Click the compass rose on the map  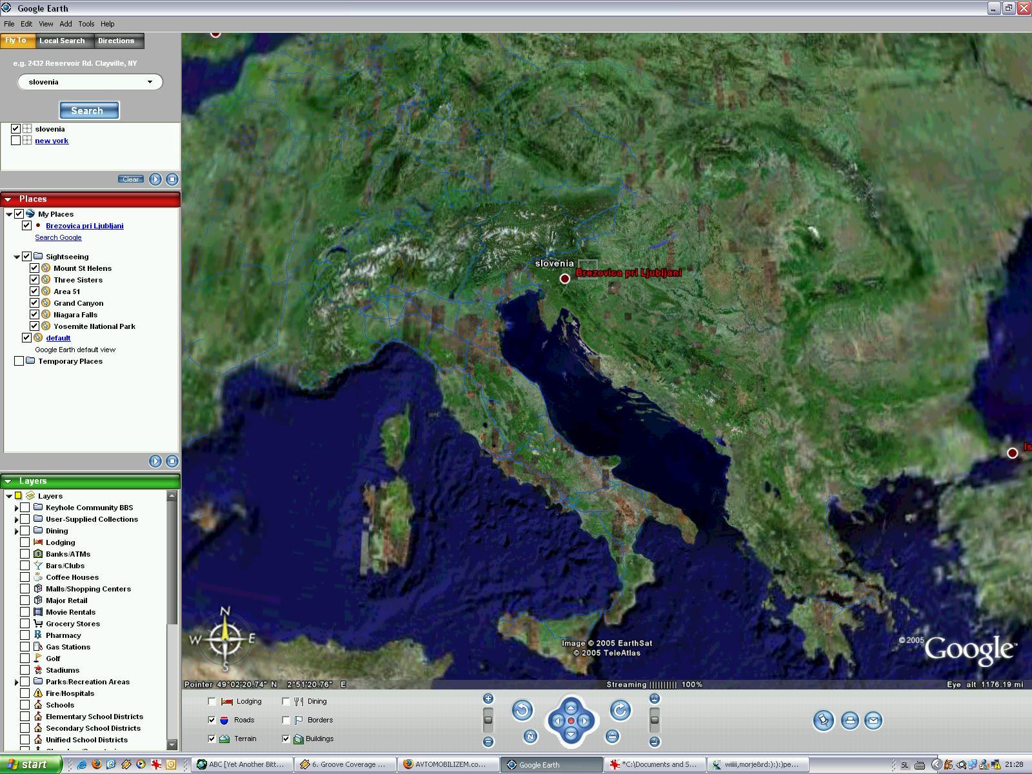[224, 639]
